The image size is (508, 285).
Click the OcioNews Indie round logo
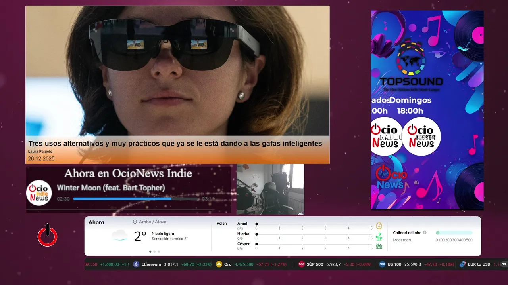39,193
